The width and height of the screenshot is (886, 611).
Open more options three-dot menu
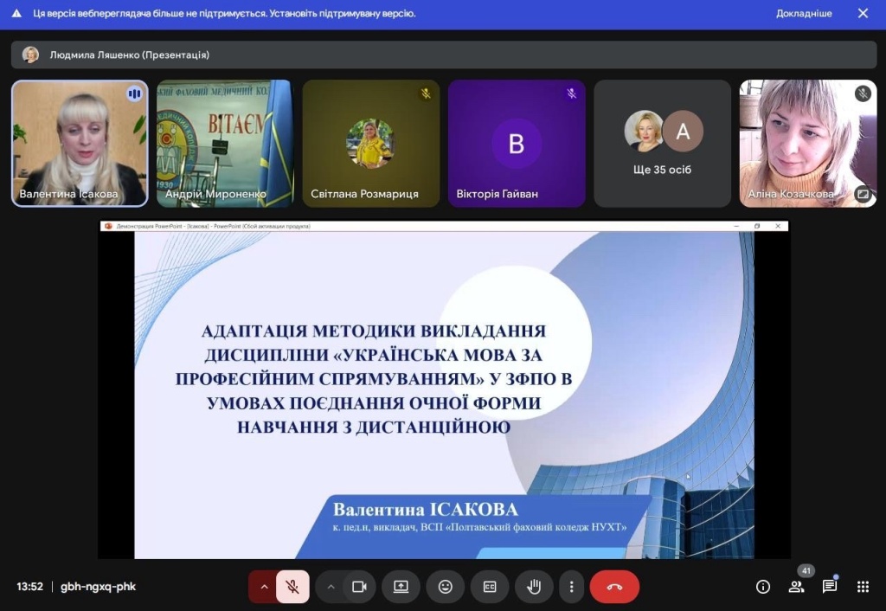tap(571, 587)
